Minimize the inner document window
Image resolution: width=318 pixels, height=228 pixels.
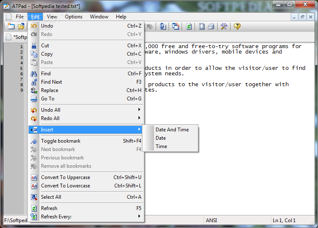[294, 17]
